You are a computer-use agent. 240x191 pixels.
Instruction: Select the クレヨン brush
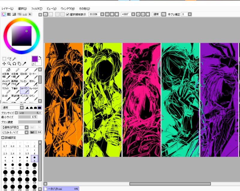click(x=24, y=83)
